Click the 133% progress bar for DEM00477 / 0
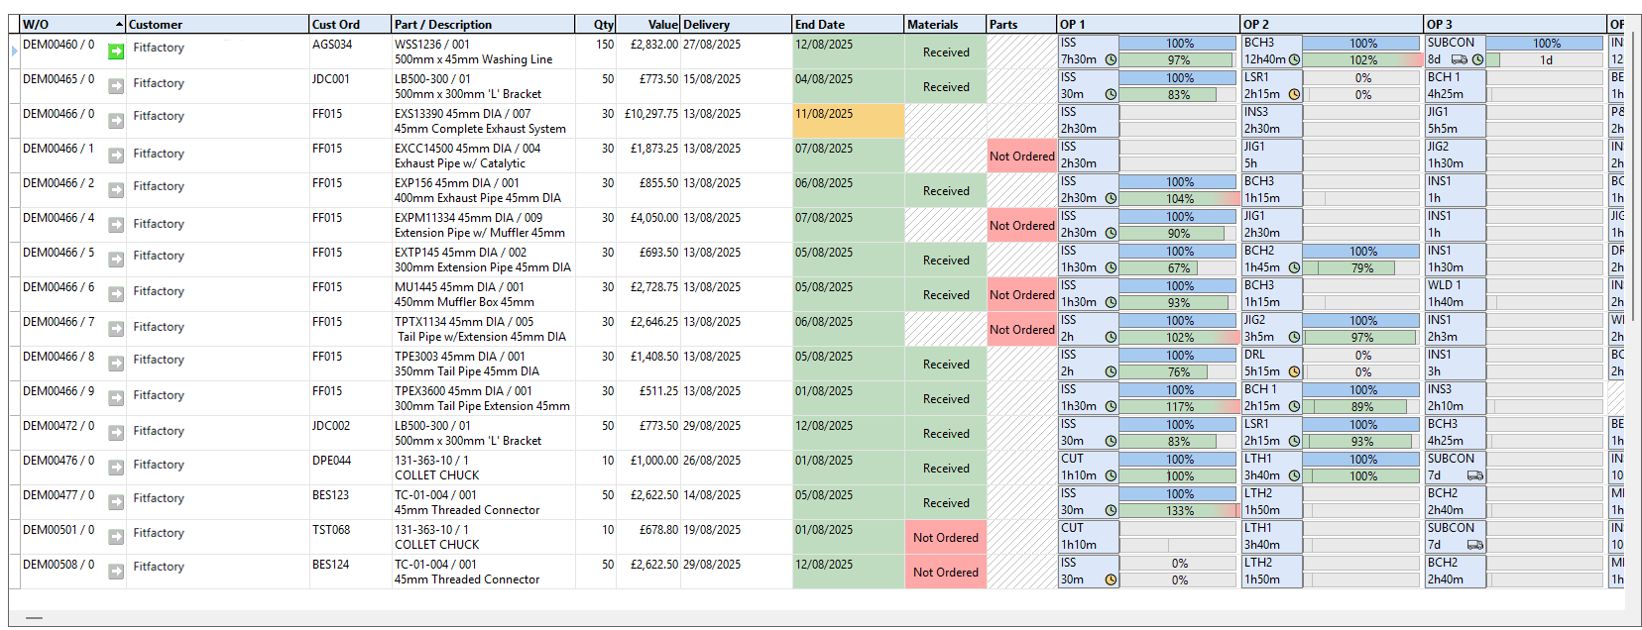 (1179, 510)
